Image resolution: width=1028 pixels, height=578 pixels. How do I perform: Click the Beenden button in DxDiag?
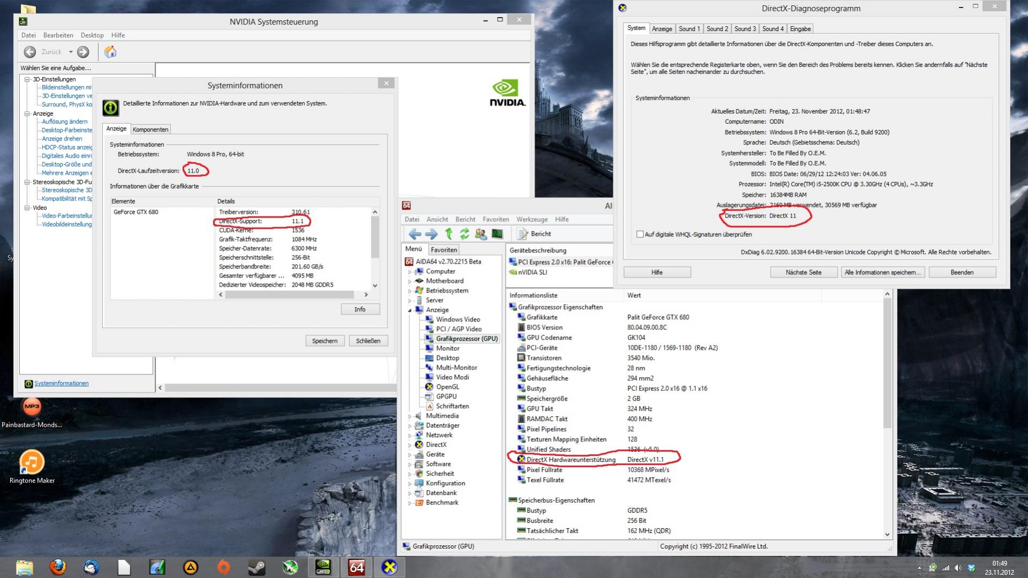[x=962, y=273]
